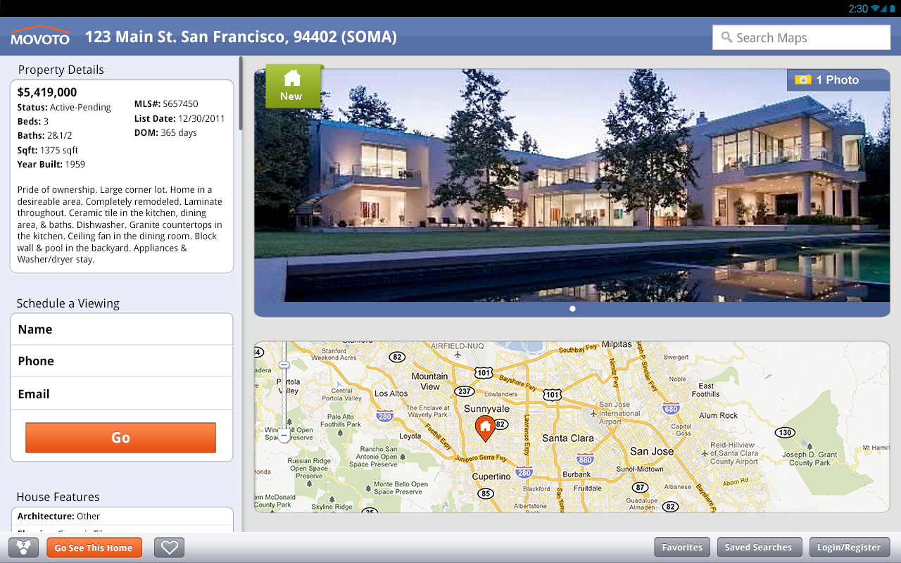Open photo gallery via the camera icon
The width and height of the screenshot is (901, 563).
coord(803,80)
